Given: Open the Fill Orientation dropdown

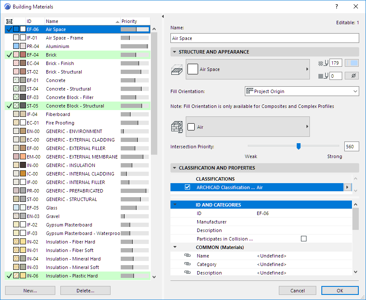Looking at the screenshot, I should [x=302, y=91].
